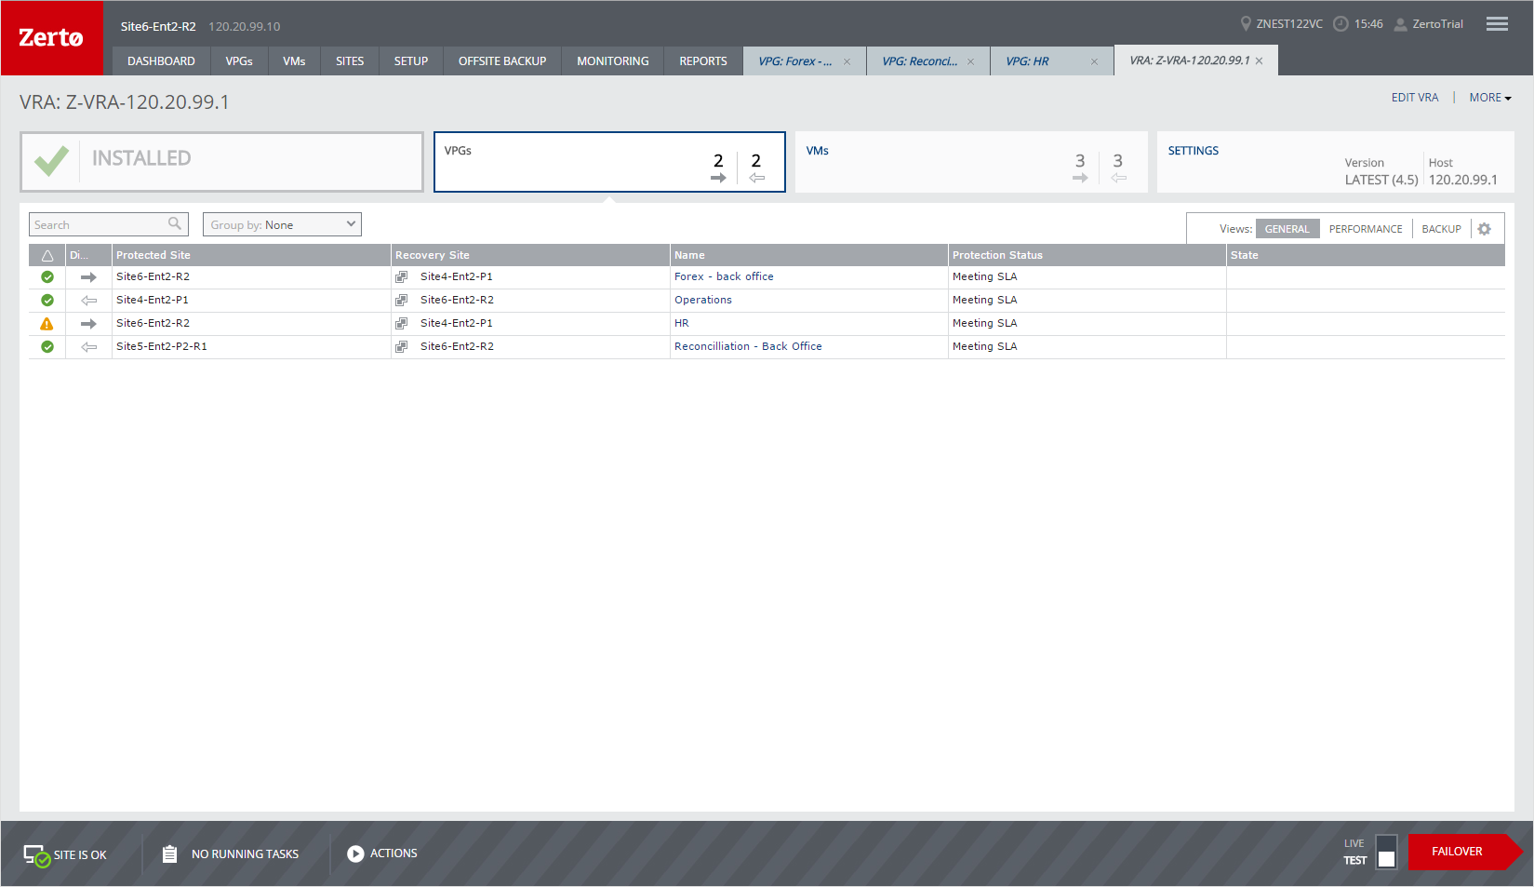Open the Forex - back office VPG link
The width and height of the screenshot is (1534, 887).
point(724,277)
